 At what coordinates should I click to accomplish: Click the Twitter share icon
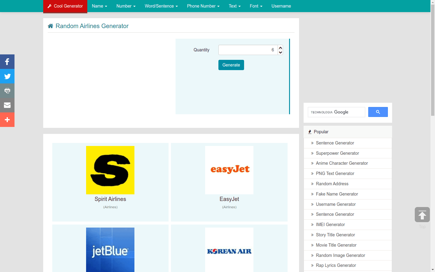tap(7, 76)
